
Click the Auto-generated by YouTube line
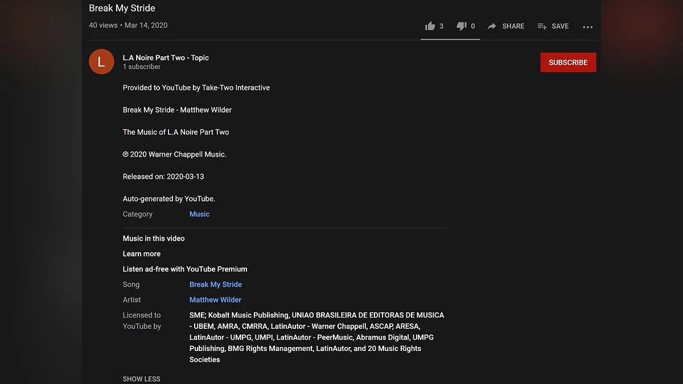click(169, 199)
